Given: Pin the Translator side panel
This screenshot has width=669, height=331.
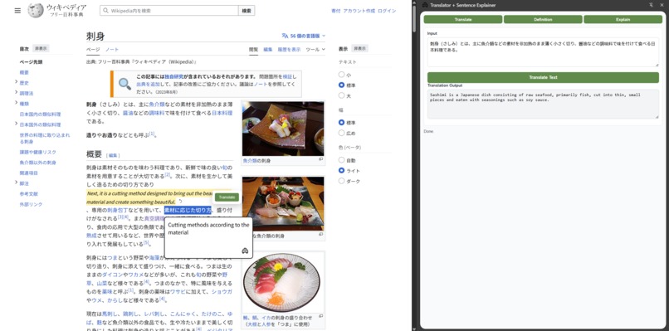Looking at the screenshot, I should (x=651, y=5).
